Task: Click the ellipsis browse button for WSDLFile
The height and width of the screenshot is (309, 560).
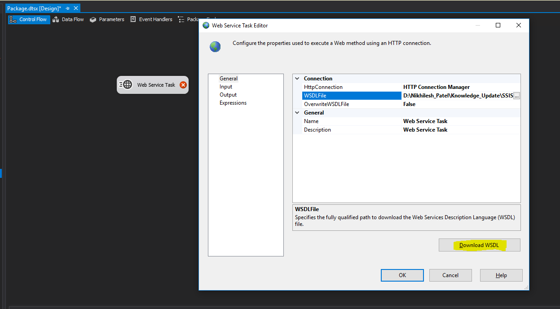Action: click(x=516, y=96)
